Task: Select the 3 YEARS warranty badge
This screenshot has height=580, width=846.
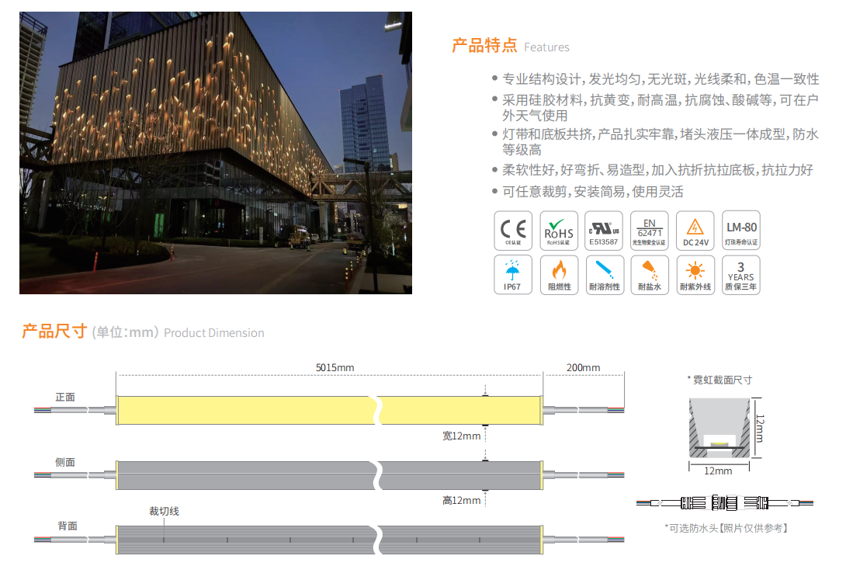Action: tap(741, 275)
